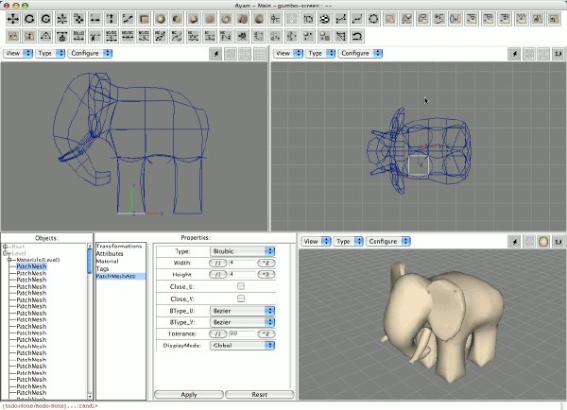Enable the Close_U checkbox

tap(241, 286)
